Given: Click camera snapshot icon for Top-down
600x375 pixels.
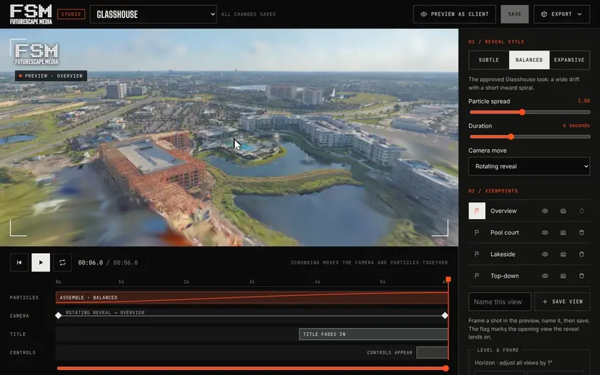Looking at the screenshot, I should pyautogui.click(x=564, y=276).
